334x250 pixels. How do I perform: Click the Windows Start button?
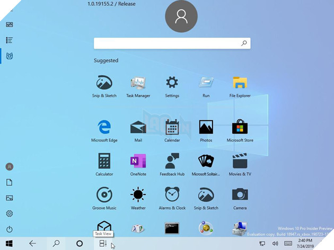tap(9, 244)
